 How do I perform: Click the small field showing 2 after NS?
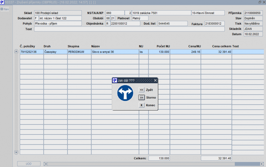click(x=128, y=13)
